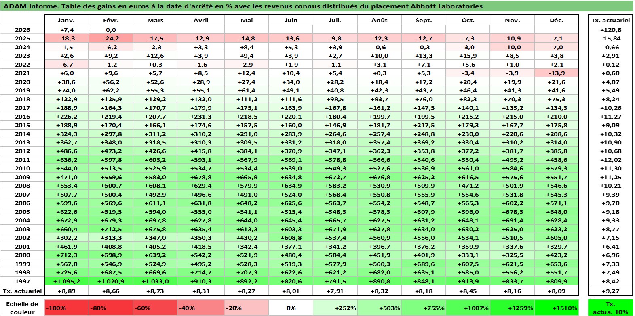Click the -13,9 cell in December 2021

[557, 73]
